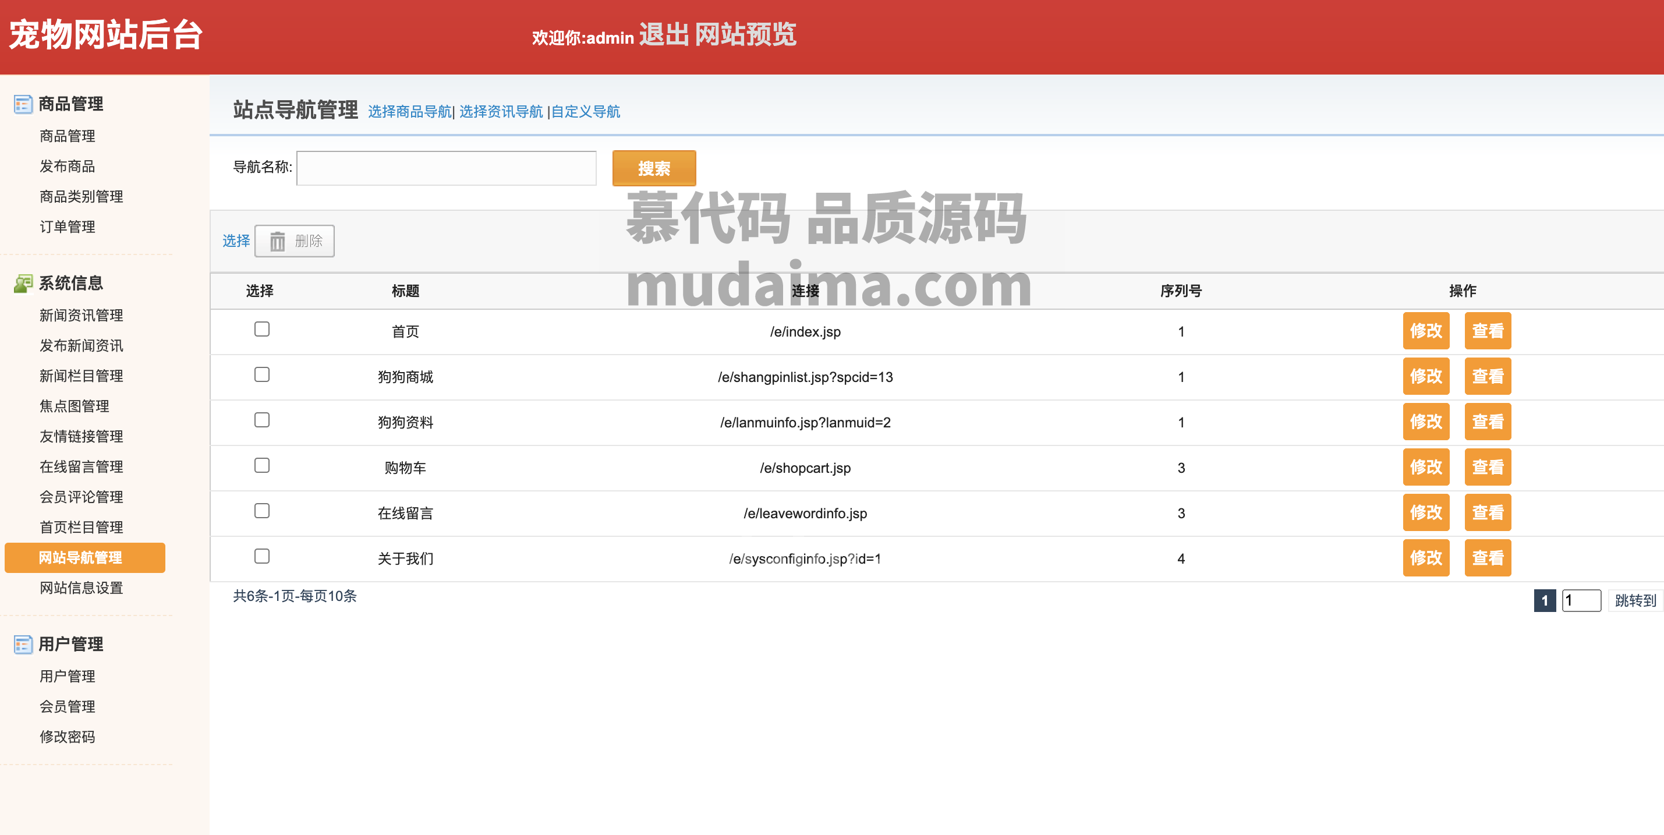Image resolution: width=1664 pixels, height=835 pixels.
Task: Click 修改 button for 在线留言 row
Action: (x=1426, y=512)
